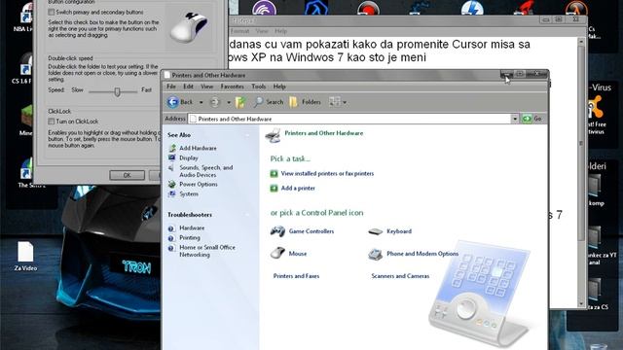Image resolution: width=623 pixels, height=350 pixels.
Task: Click the Hardware troubleshooter help icon
Action: (x=171, y=228)
